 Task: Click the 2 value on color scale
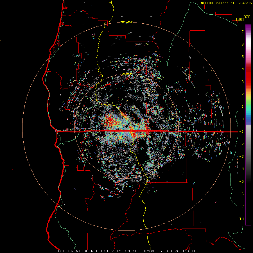(243, 94)
